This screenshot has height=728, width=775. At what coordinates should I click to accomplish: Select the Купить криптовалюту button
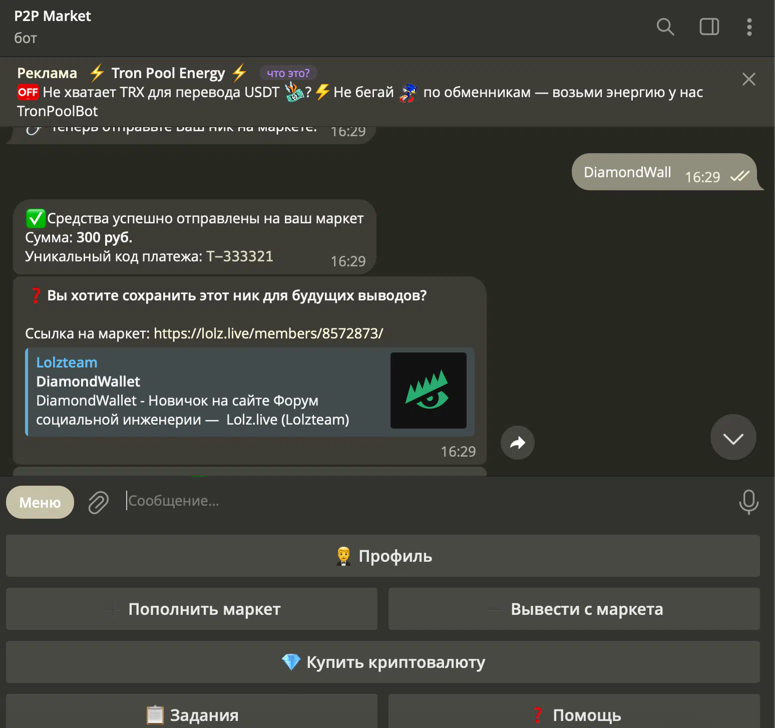383,662
